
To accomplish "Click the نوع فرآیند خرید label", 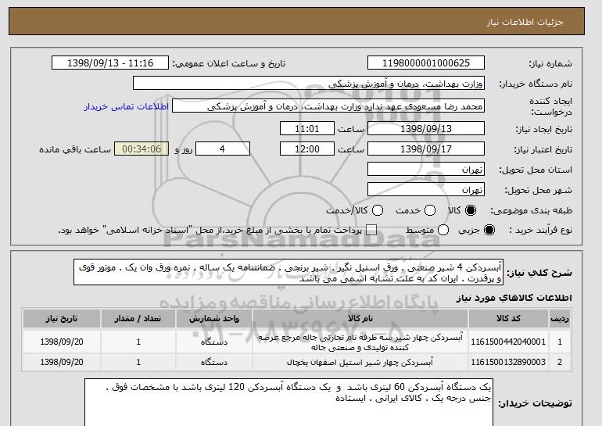I will 540,231.
